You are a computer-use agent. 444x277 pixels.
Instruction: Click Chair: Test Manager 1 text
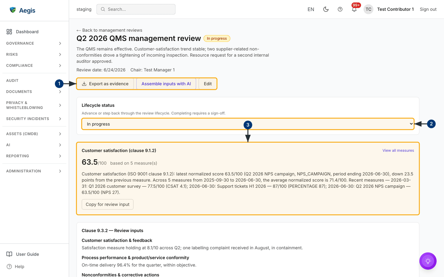tap(153, 70)
